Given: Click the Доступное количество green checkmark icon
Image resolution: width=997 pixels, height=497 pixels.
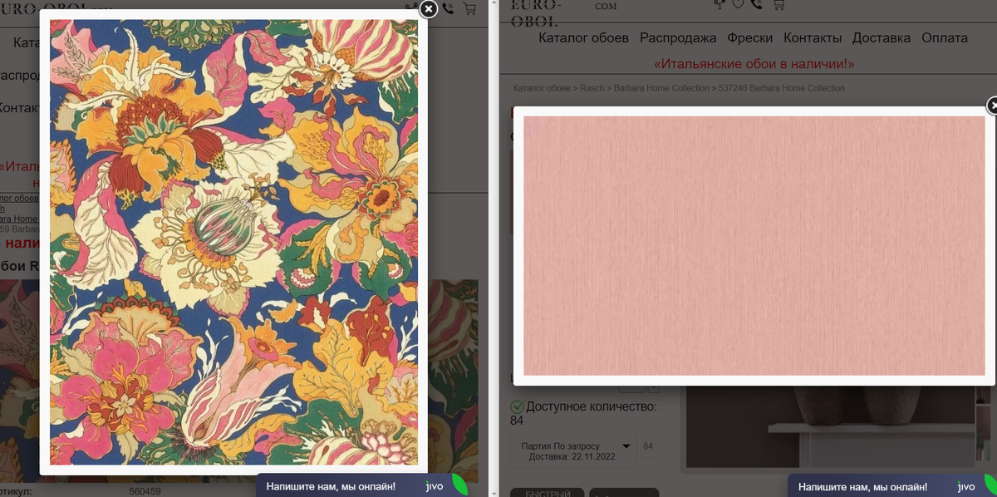Looking at the screenshot, I should [x=517, y=407].
